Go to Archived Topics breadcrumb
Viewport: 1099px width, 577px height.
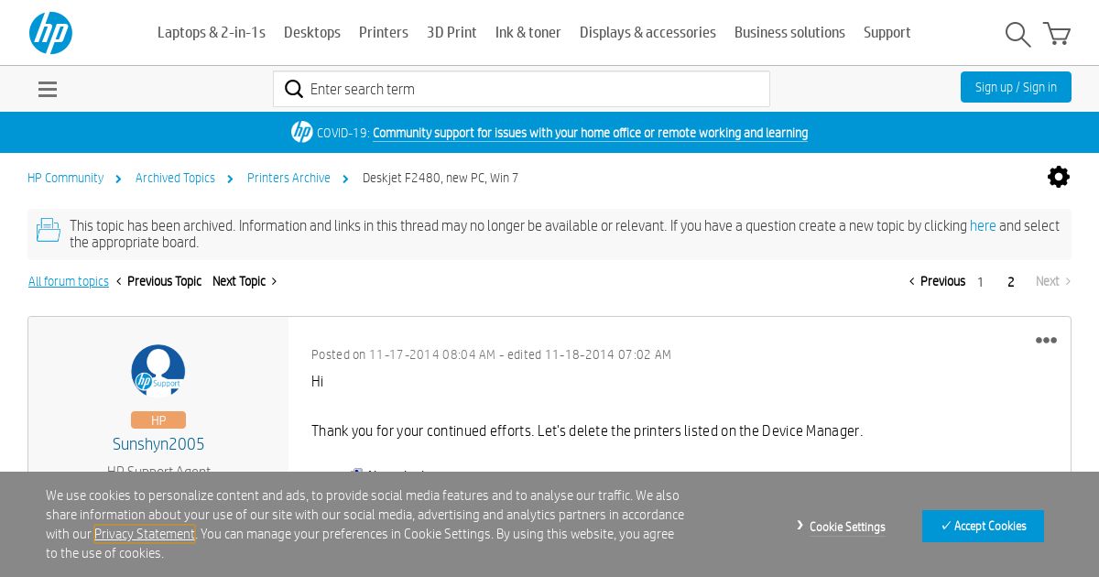pyautogui.click(x=175, y=178)
